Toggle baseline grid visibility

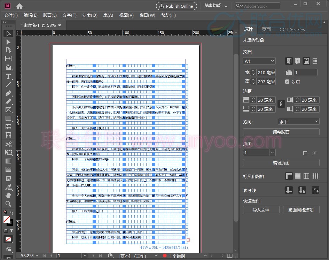(x=298, y=176)
